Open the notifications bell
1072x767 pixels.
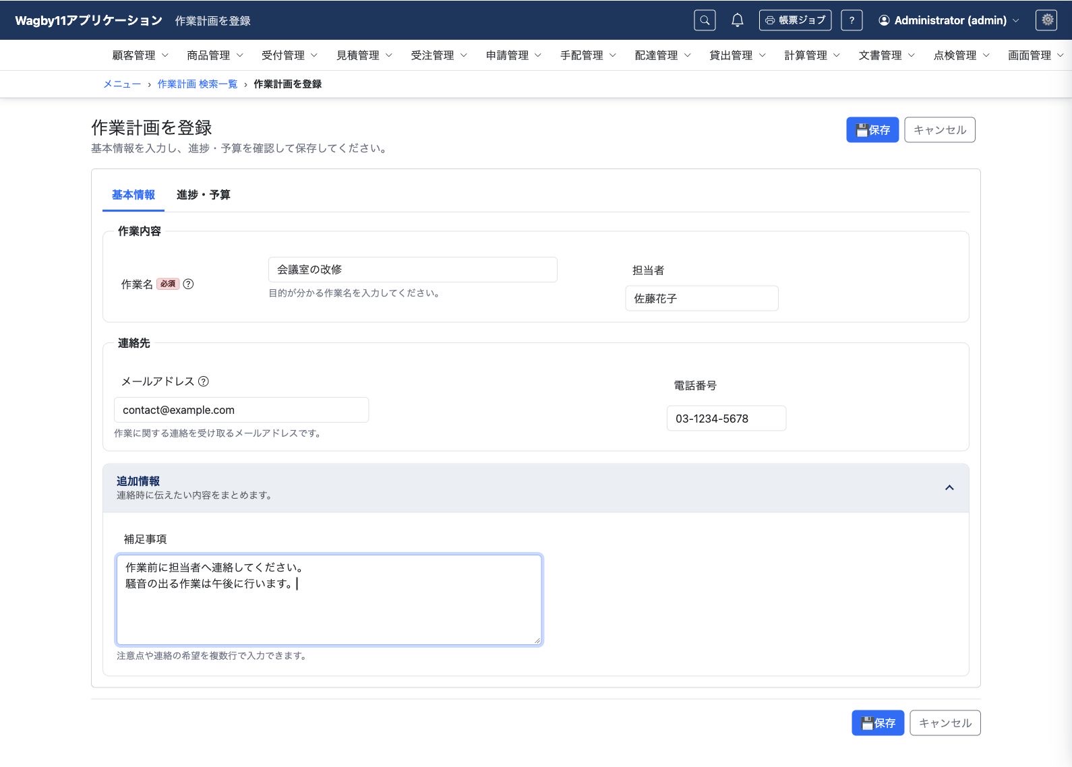point(738,20)
